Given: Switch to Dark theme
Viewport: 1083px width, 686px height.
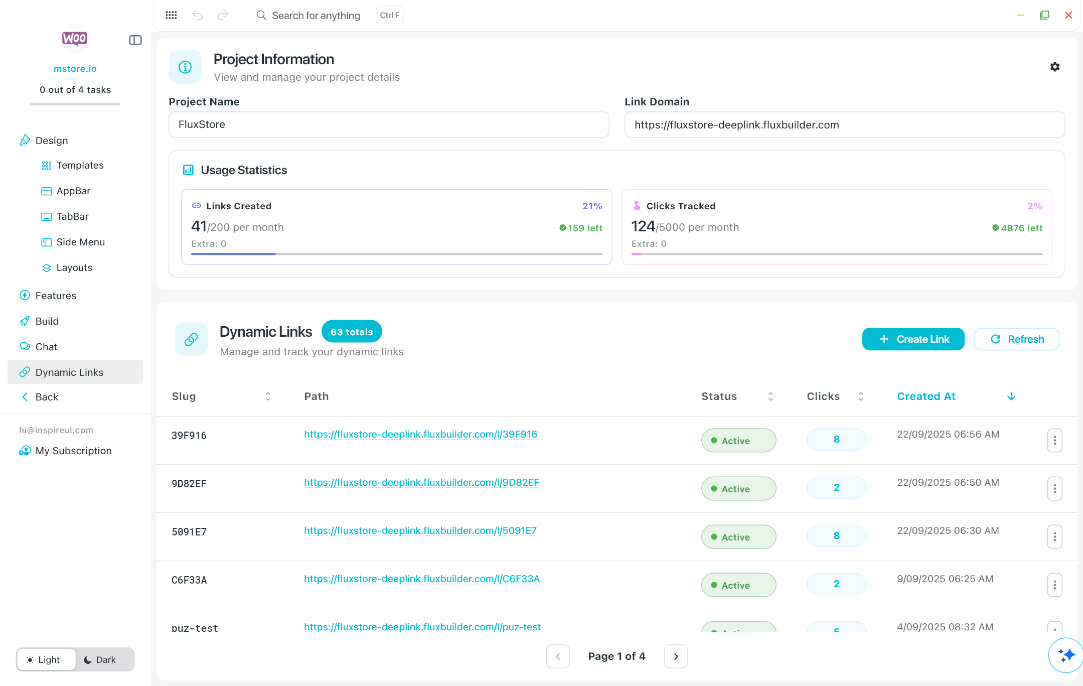Looking at the screenshot, I should pos(100,659).
